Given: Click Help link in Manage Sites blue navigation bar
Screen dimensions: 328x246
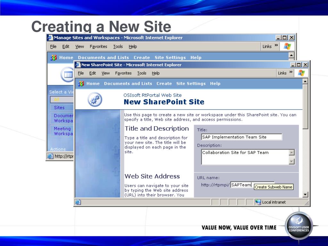Looking at the screenshot, I should [196, 58].
